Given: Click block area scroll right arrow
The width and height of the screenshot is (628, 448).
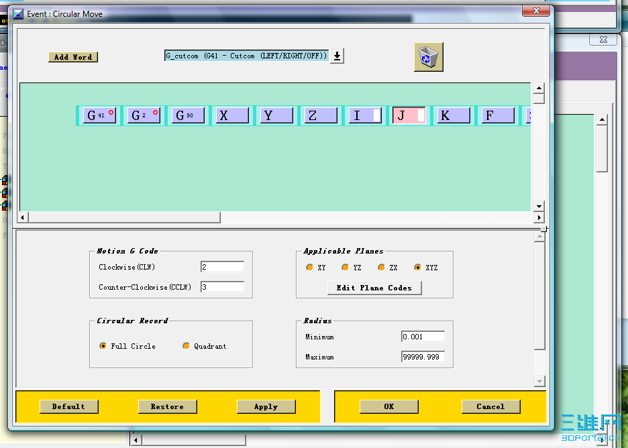Looking at the screenshot, I should (539, 217).
